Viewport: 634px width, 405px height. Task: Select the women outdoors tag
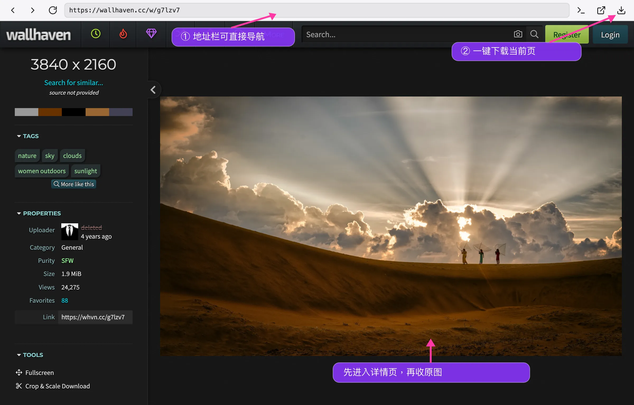[42, 171]
